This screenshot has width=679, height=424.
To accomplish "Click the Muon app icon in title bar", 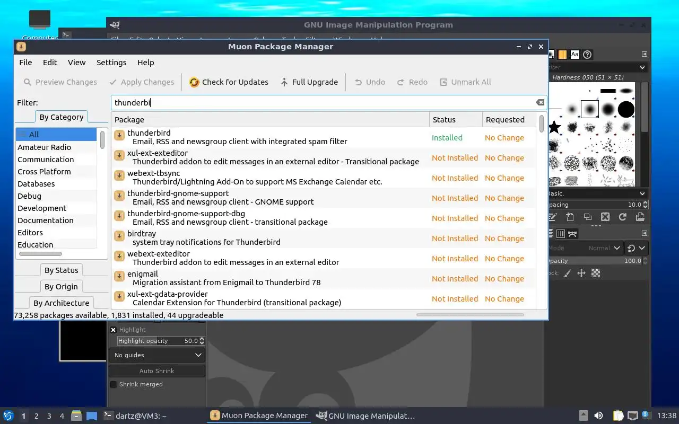I will pos(21,47).
